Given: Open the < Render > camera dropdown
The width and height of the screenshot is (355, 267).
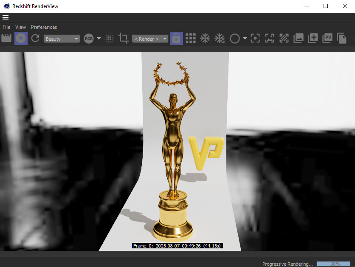Looking at the screenshot, I should click(149, 39).
